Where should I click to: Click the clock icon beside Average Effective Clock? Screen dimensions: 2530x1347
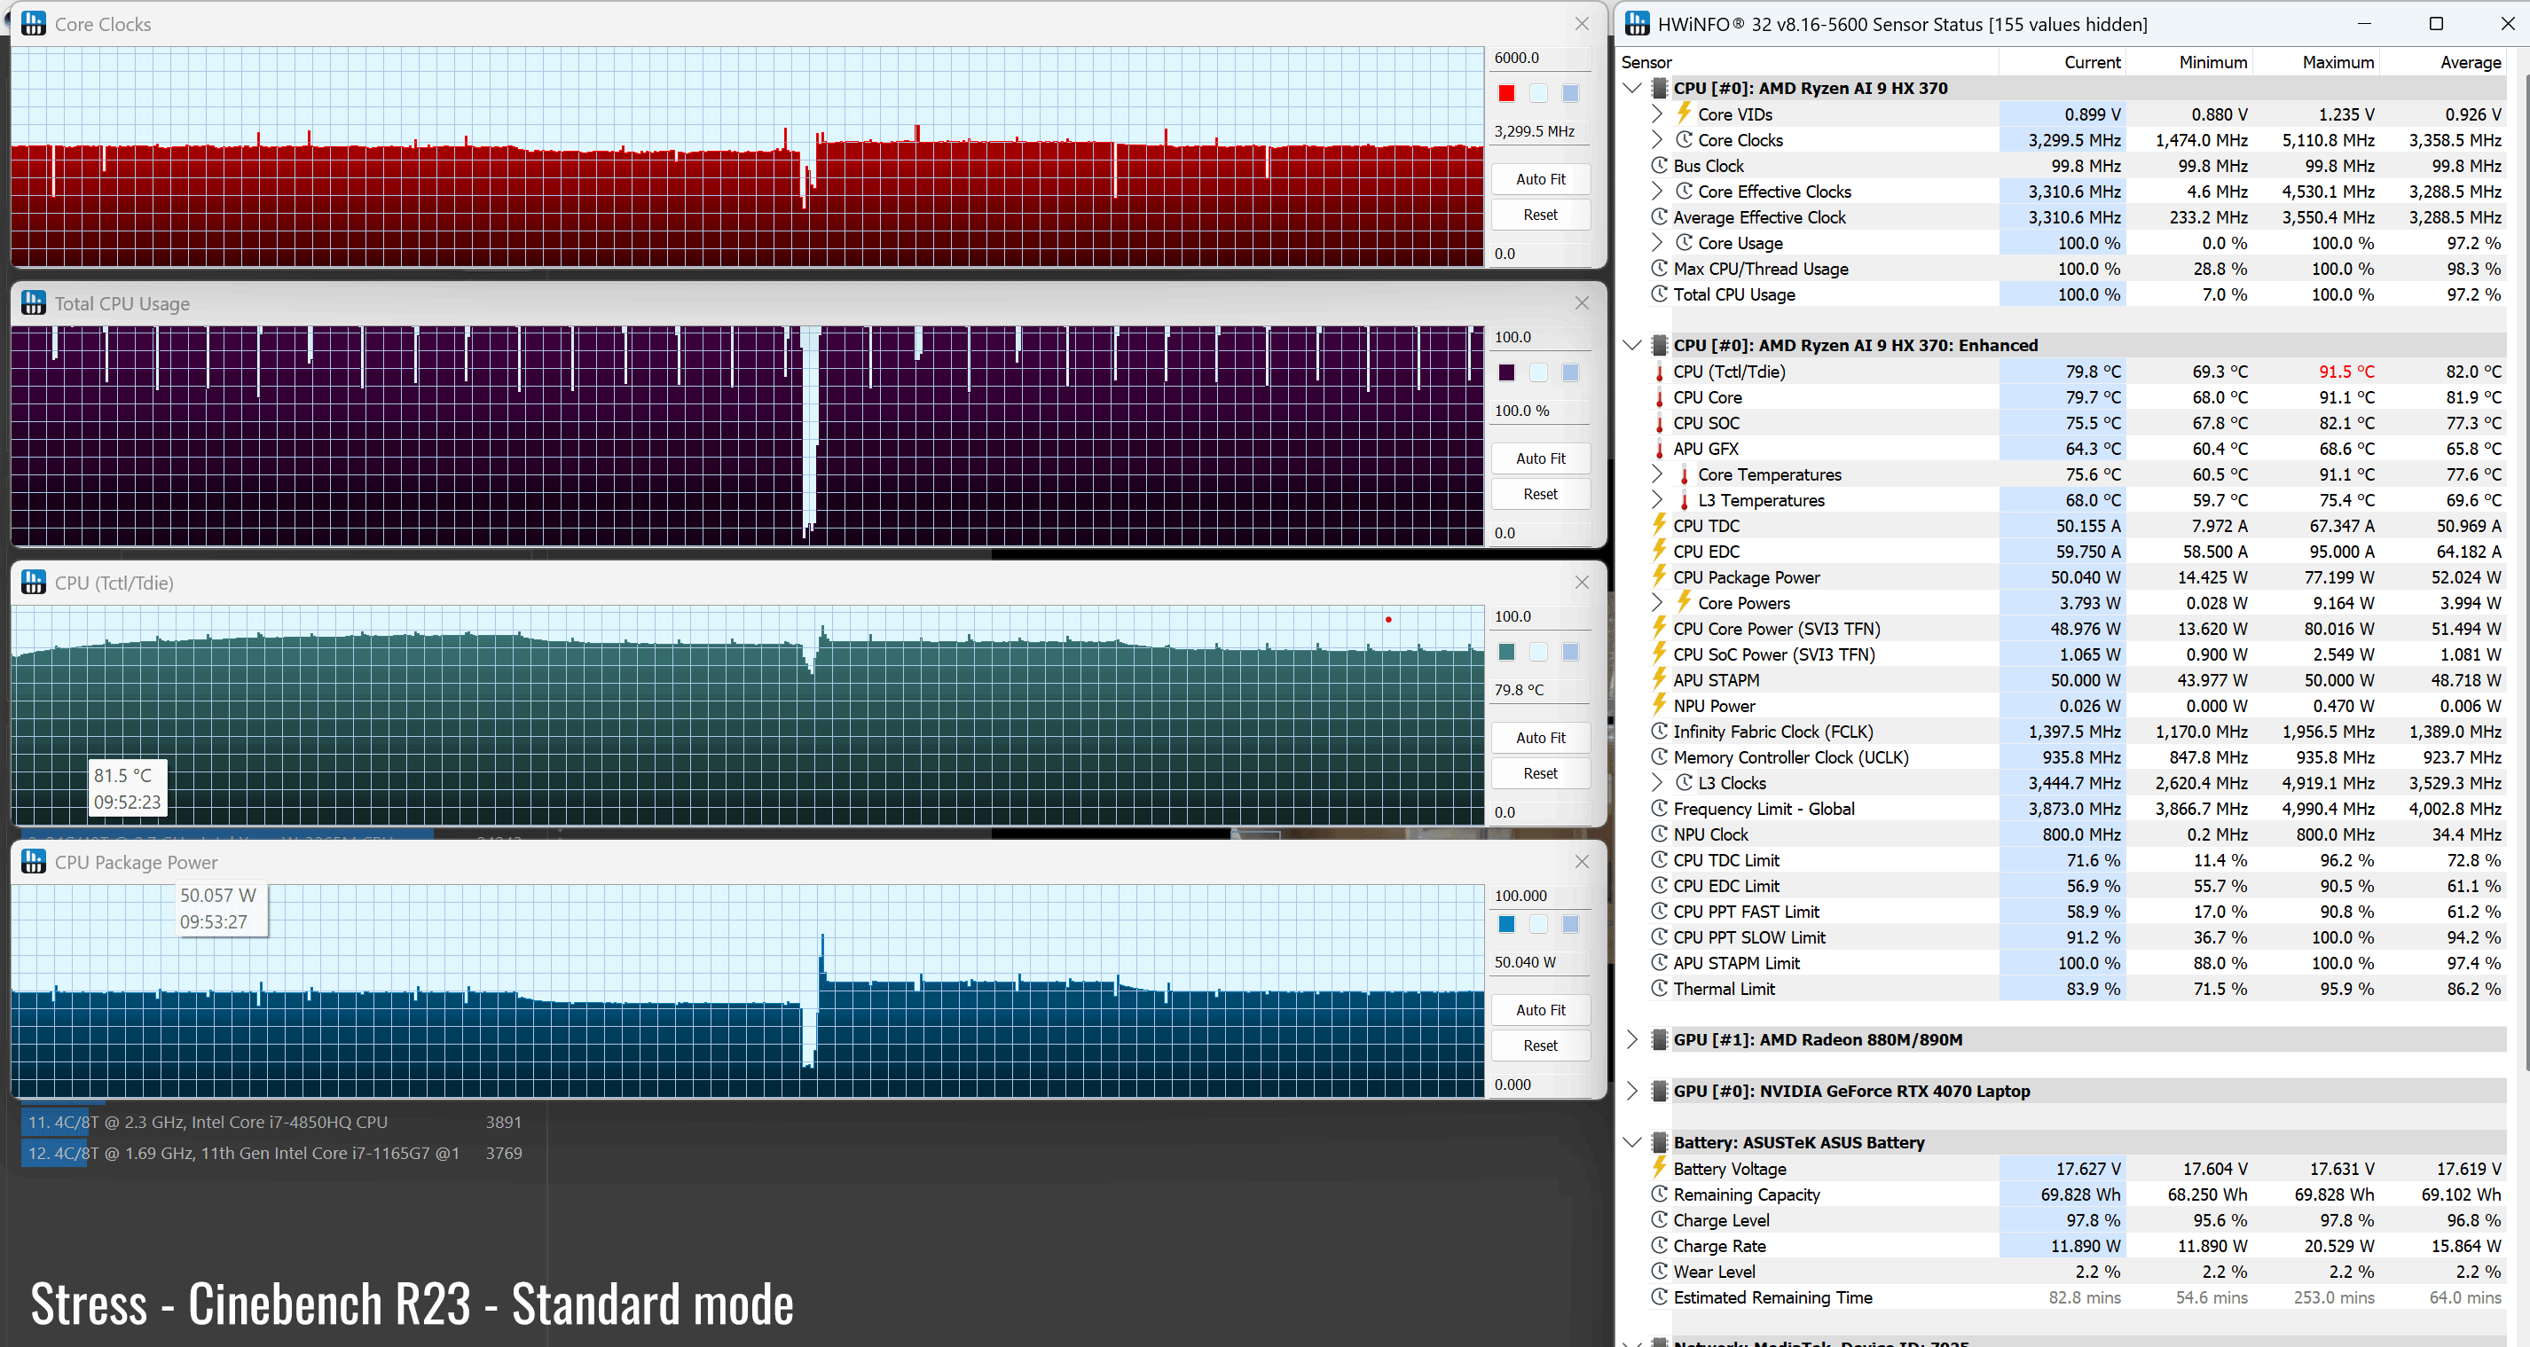(1660, 217)
